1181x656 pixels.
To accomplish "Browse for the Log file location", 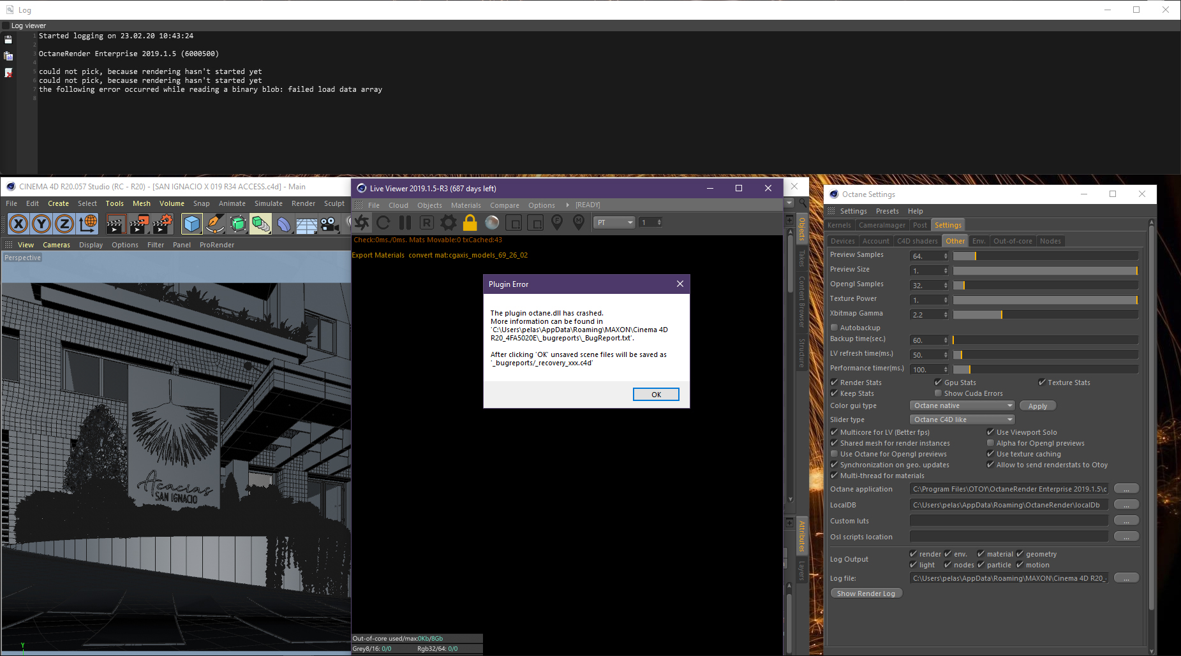I will pyautogui.click(x=1126, y=578).
